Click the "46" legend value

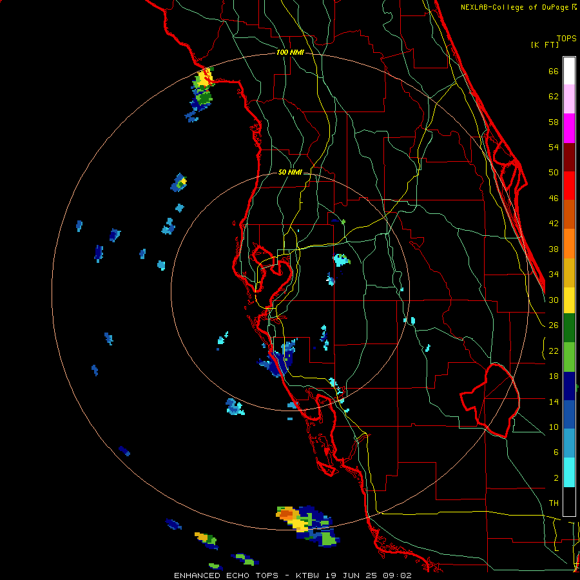coord(554,198)
